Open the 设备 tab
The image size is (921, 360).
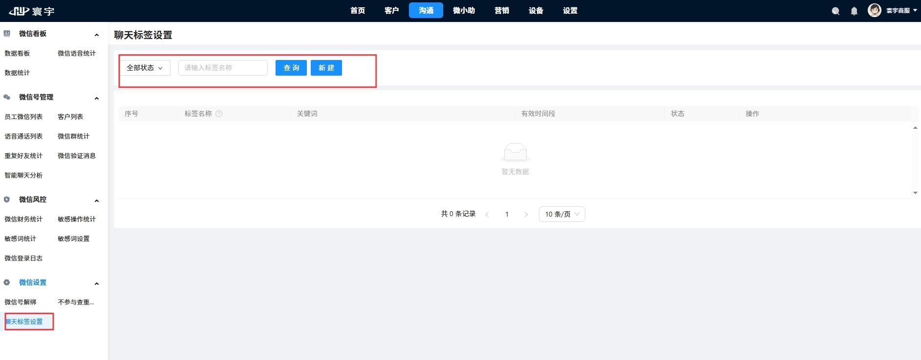[536, 10]
